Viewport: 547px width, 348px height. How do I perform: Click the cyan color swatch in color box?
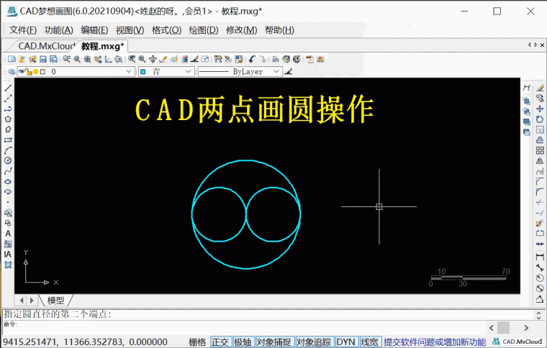coord(143,72)
